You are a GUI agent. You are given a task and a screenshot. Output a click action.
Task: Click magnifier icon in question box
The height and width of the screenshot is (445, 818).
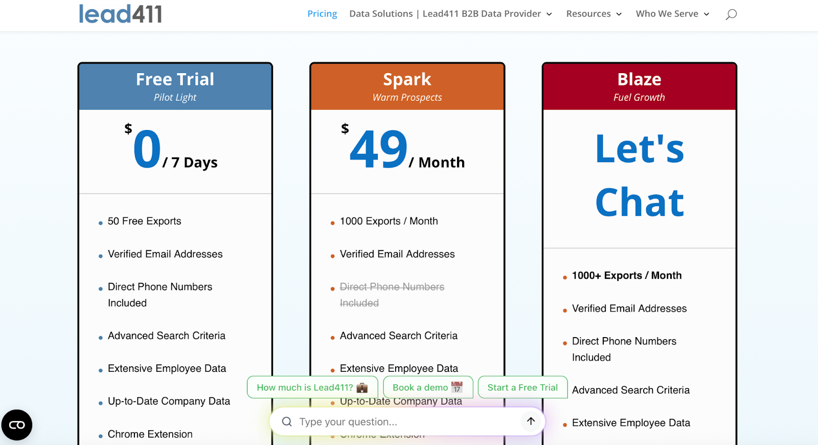(287, 421)
